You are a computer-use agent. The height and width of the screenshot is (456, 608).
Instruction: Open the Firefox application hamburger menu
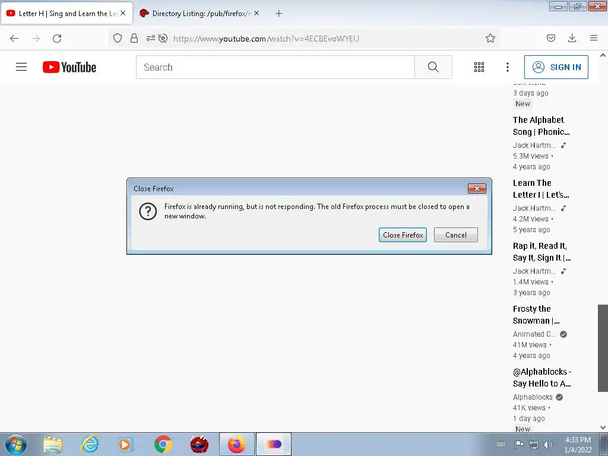click(x=594, y=38)
